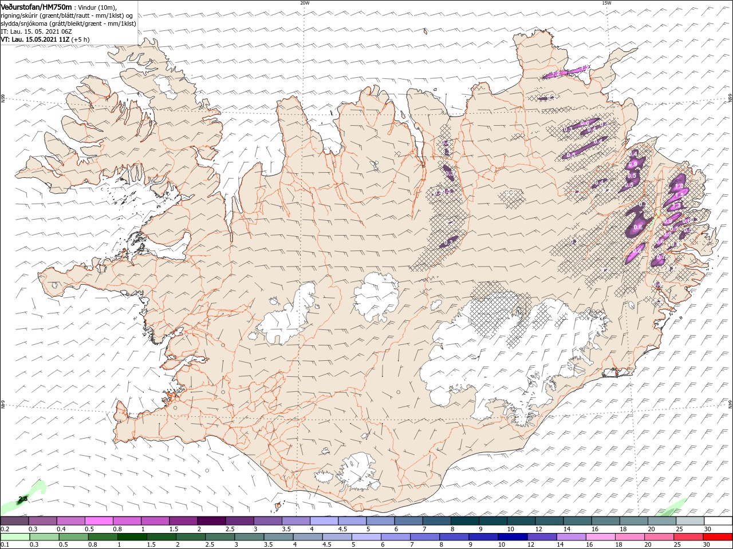Click the snow scale swatch labeled 18
733x549 pixels.
(x=633, y=521)
